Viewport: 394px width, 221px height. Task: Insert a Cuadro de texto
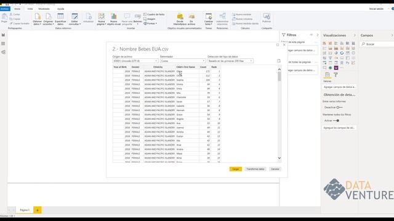154,15
